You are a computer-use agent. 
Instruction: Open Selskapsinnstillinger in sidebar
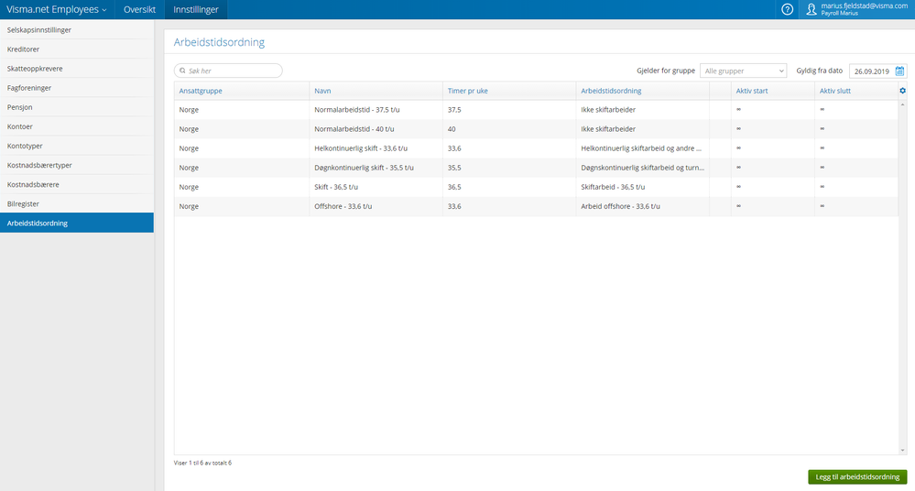point(76,30)
